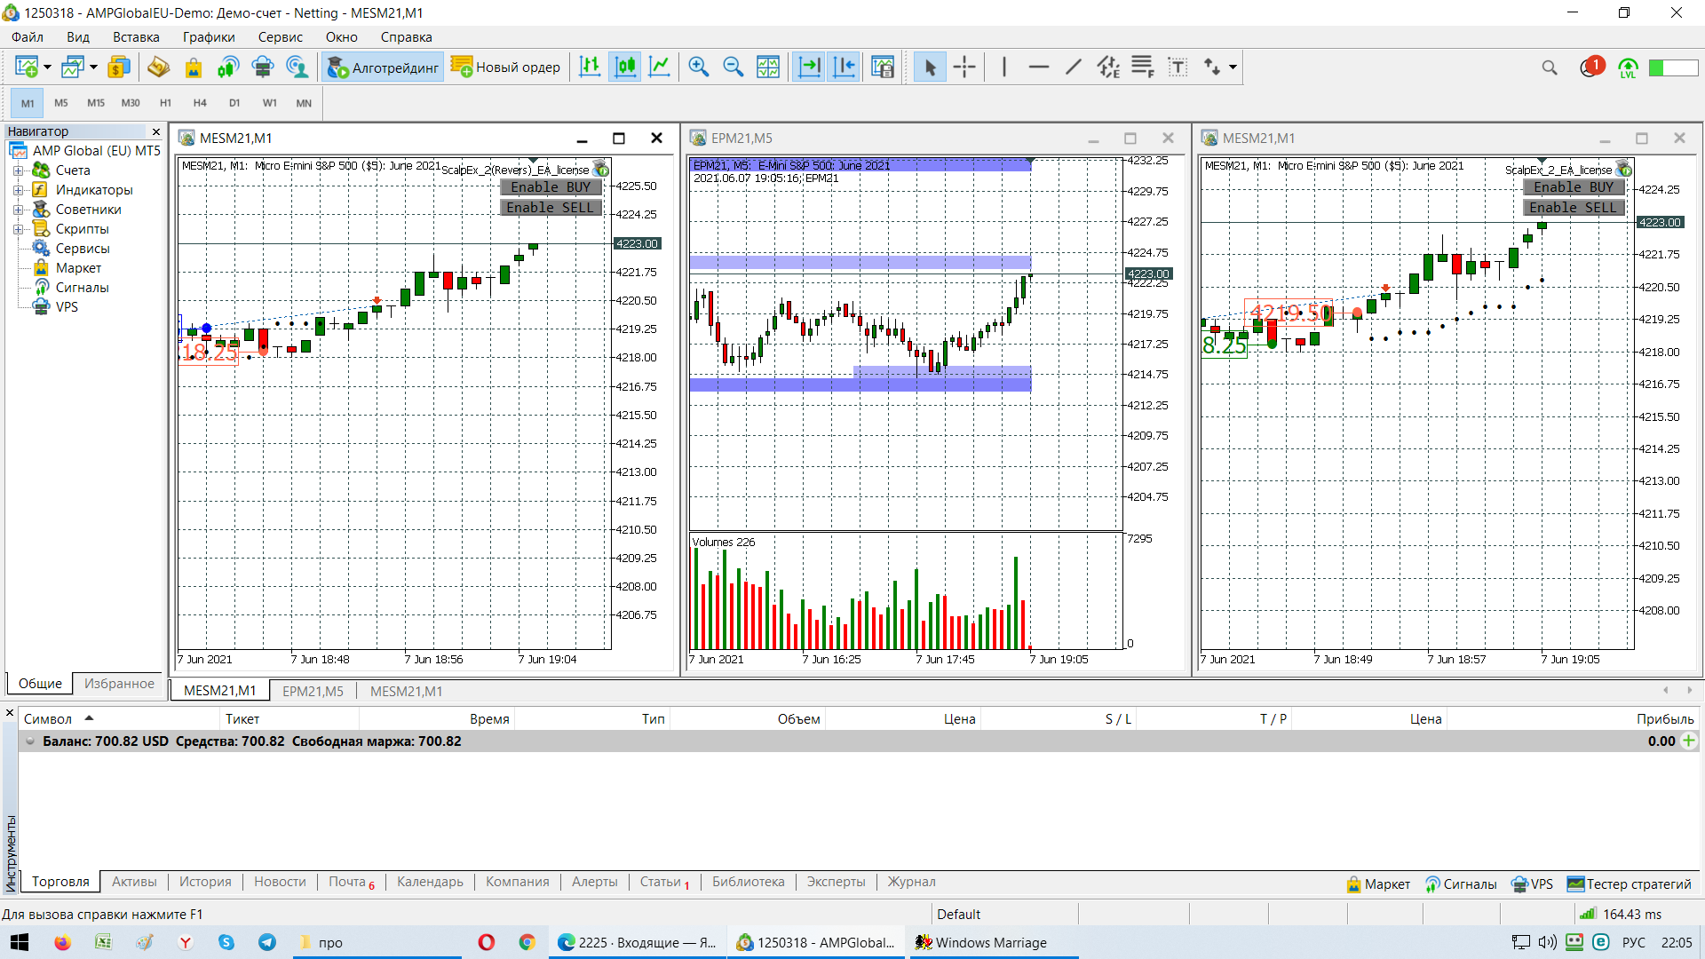The image size is (1705, 959).
Task: Switch to the История tab
Action: point(205,882)
